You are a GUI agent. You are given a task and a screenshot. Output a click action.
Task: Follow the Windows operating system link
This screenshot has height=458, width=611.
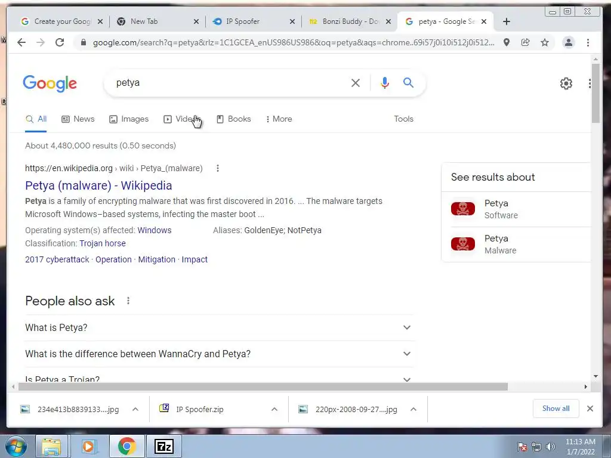(155, 230)
